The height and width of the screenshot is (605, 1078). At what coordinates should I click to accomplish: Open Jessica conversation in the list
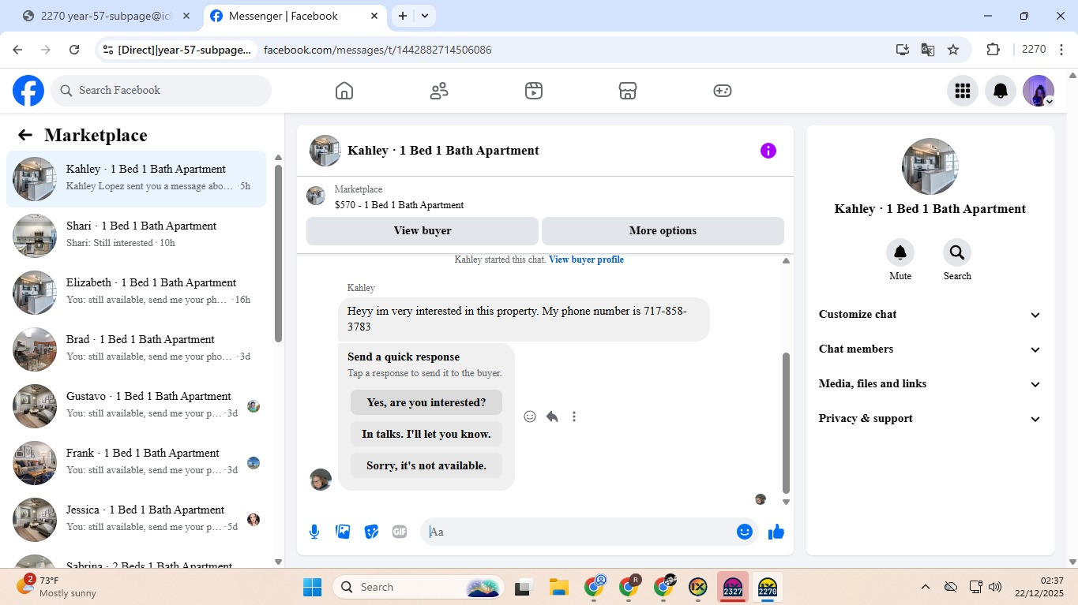coord(137,520)
